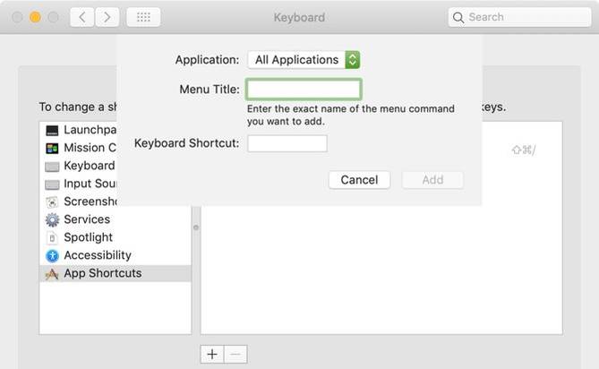
Task: Show all preferences grid button
Action: tap(143, 17)
